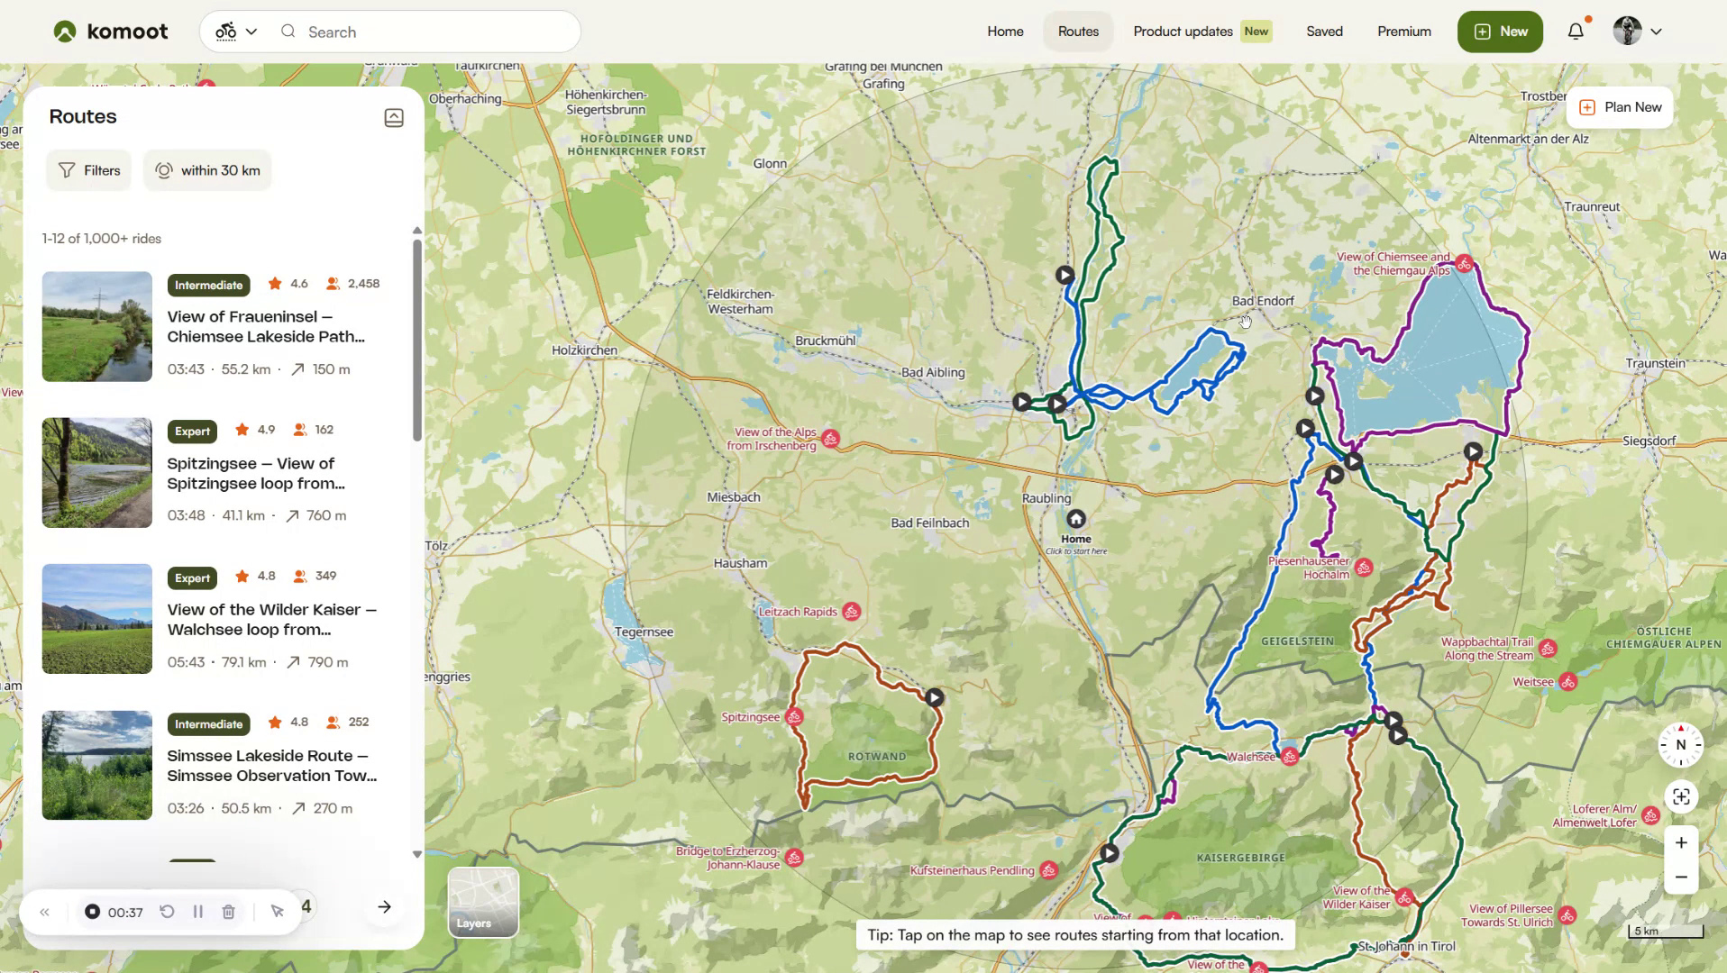The width and height of the screenshot is (1727, 973).
Task: Pause the ongoing recording
Action: coord(197,912)
